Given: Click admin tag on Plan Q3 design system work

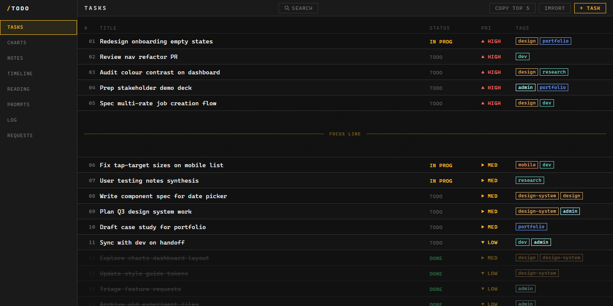Looking at the screenshot, I should 570,211.
